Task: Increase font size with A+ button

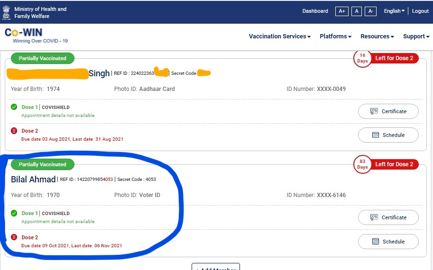Action: [341, 11]
